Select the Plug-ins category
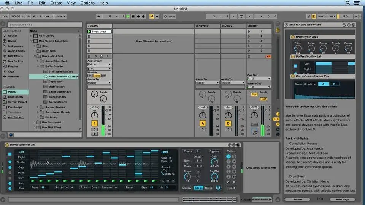The width and height of the screenshot is (365, 205). point(13,66)
